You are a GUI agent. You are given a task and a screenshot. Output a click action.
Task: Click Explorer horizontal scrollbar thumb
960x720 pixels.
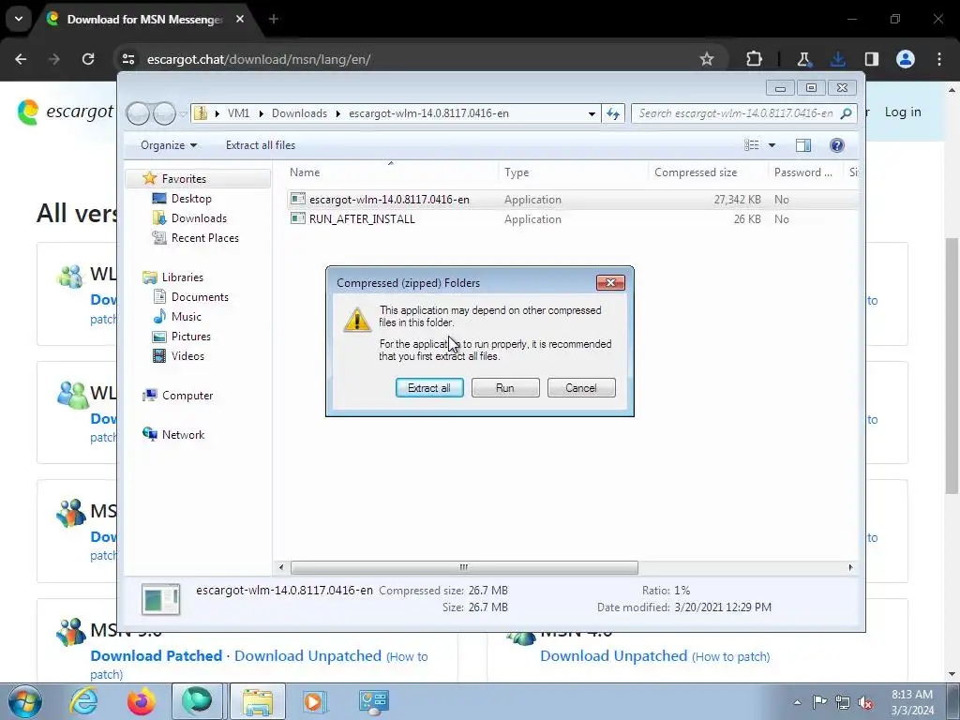[x=464, y=567]
